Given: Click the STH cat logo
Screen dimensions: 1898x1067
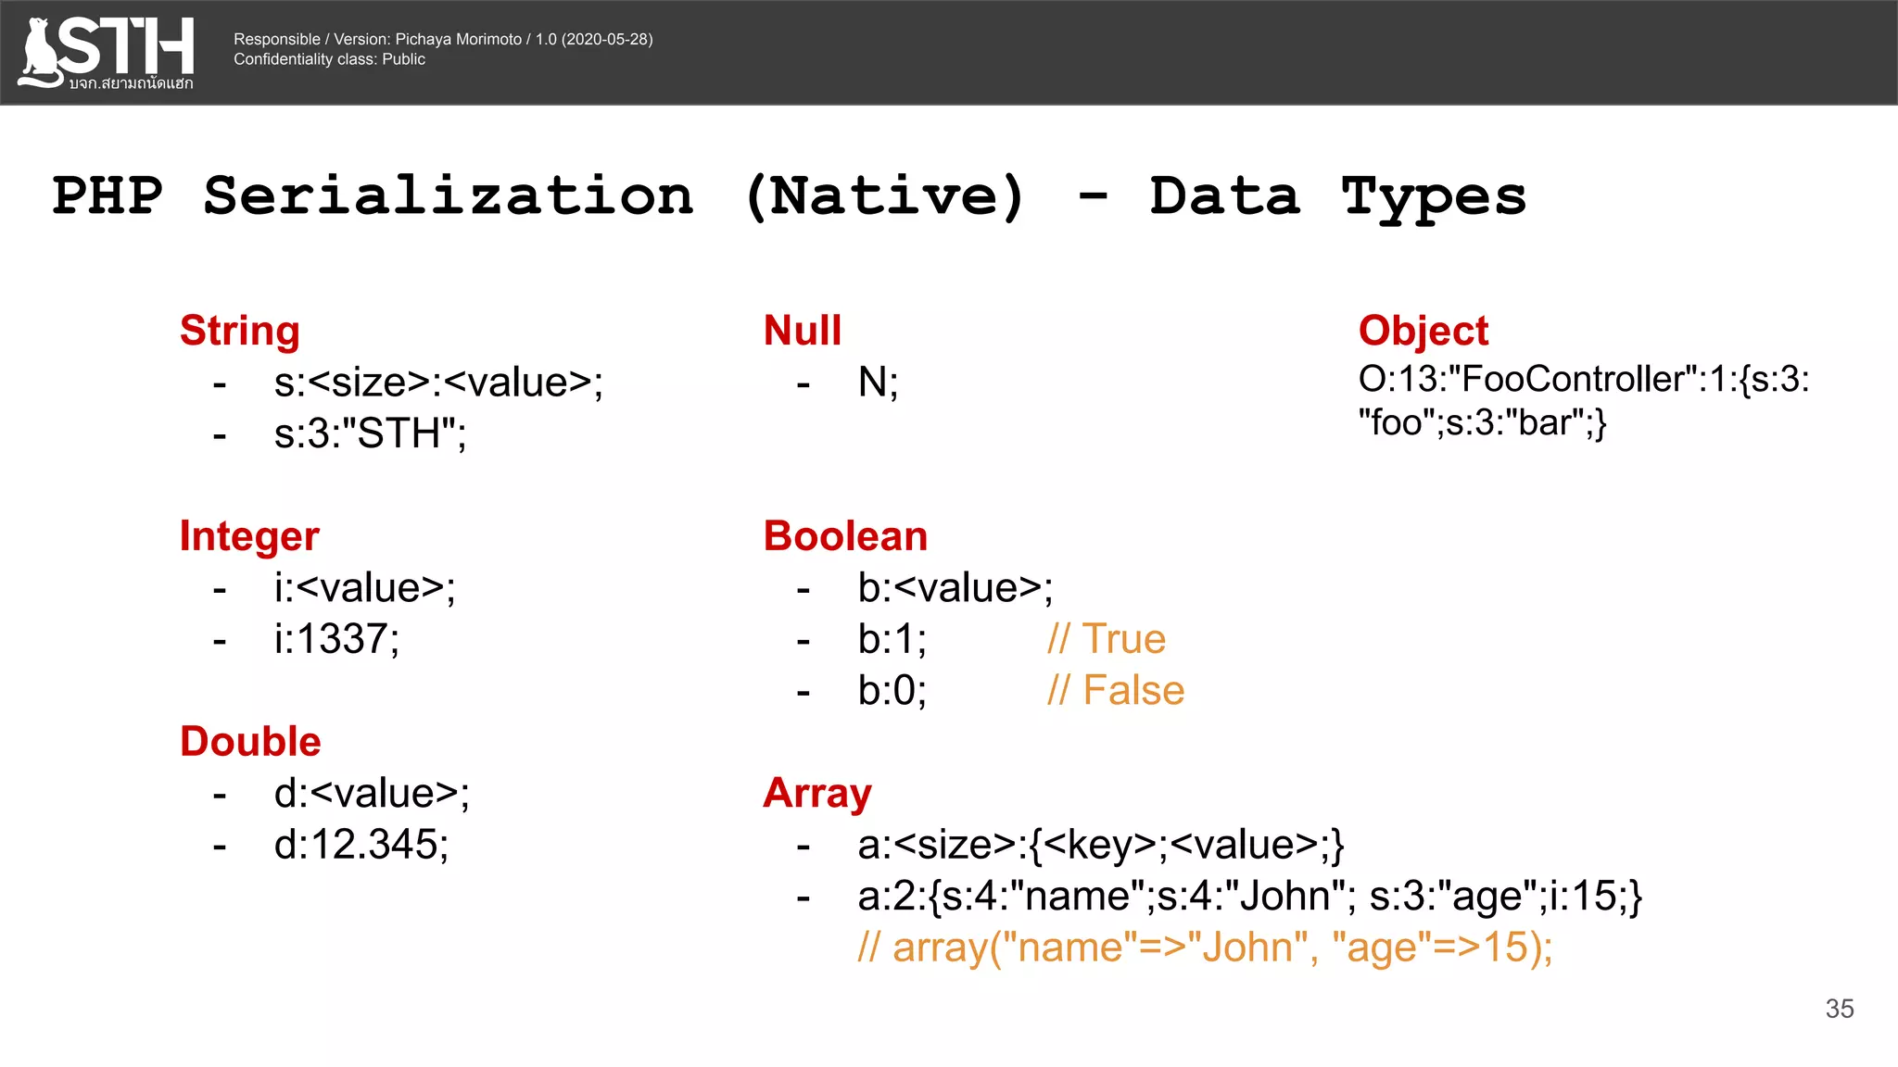Looking at the screenshot, I should pos(106,53).
